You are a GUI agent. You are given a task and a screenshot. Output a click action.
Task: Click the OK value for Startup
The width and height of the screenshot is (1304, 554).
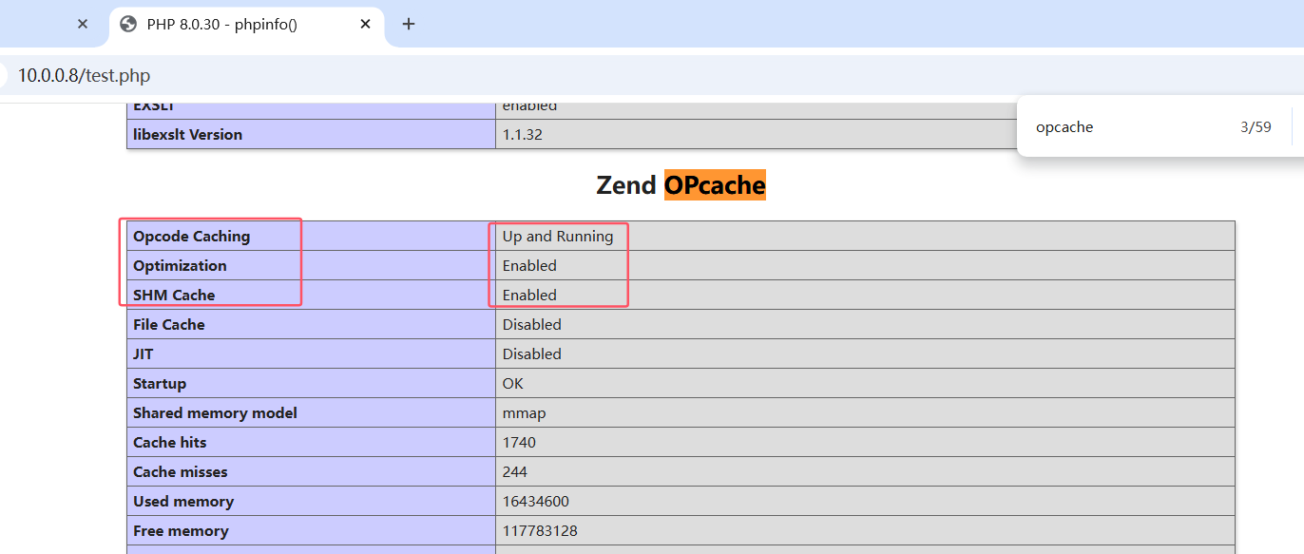click(x=513, y=383)
